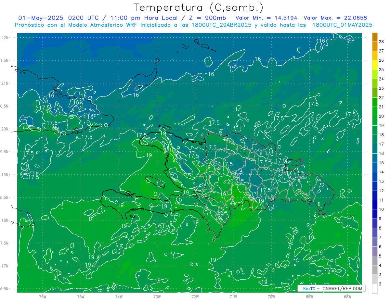Click the 'Valor Min. = 14.5194' value
This screenshot has width=390, height=301.
point(267,18)
